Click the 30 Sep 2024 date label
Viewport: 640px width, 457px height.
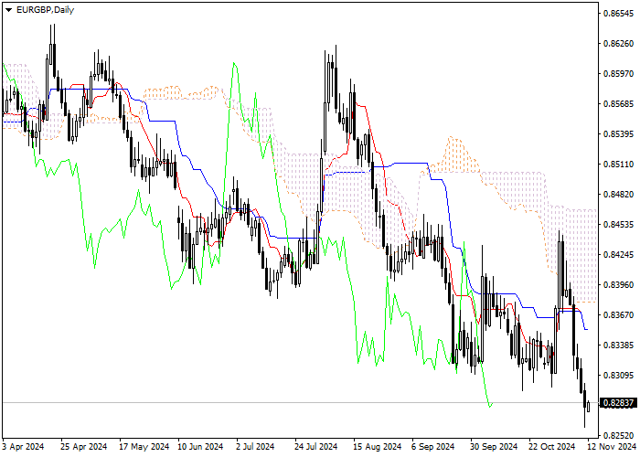tap(494, 447)
